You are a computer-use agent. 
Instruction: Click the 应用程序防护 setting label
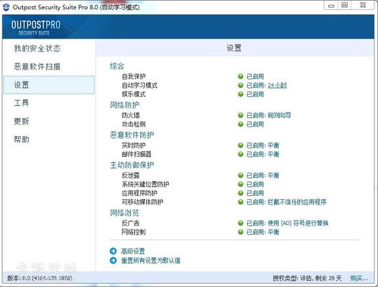click(x=139, y=193)
